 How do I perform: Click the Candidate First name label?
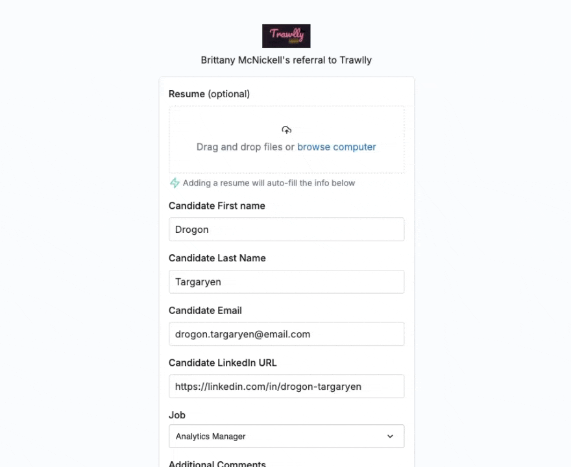point(217,206)
